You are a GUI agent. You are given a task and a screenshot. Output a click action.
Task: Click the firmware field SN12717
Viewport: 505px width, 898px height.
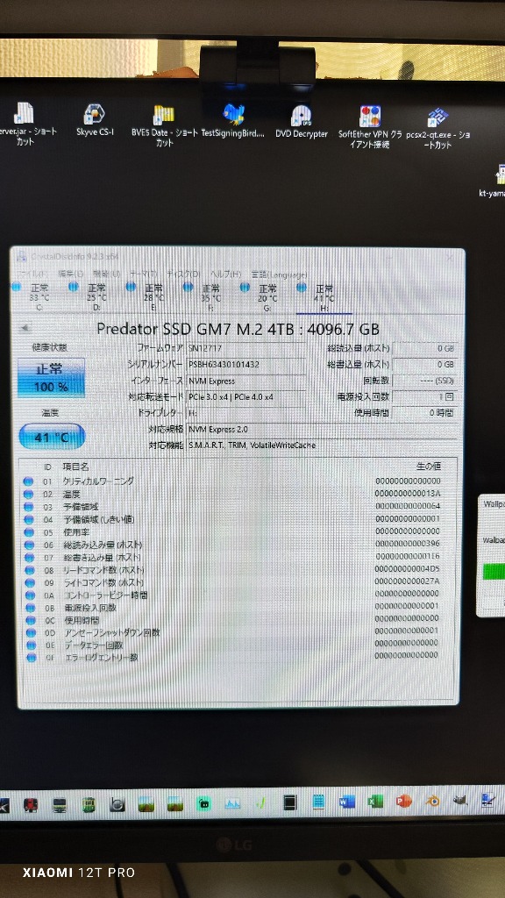(x=245, y=349)
